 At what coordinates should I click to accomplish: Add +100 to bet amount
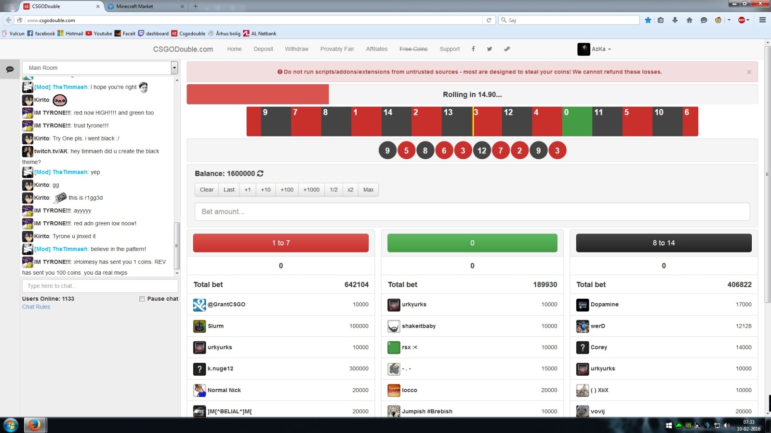tap(287, 190)
